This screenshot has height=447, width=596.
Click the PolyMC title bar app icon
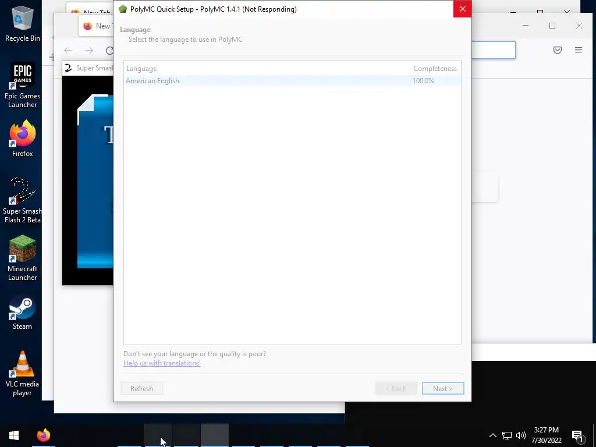pos(122,9)
